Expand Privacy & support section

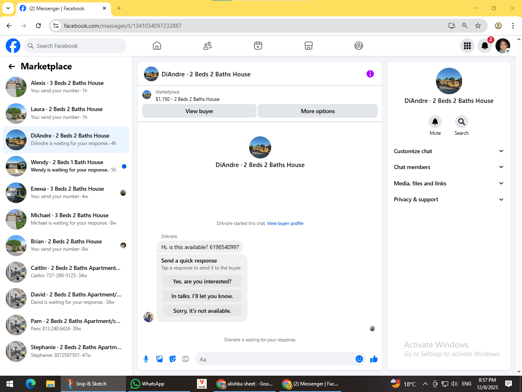click(449, 199)
